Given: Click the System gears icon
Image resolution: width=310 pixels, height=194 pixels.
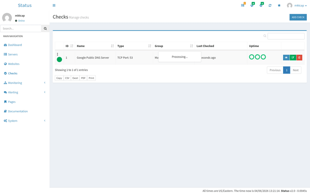Looking at the screenshot, I should (x=5, y=121).
